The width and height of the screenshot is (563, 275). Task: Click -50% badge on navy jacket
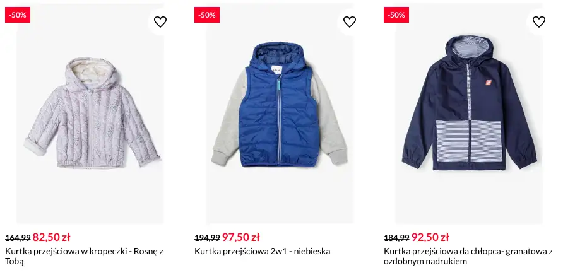[396, 15]
